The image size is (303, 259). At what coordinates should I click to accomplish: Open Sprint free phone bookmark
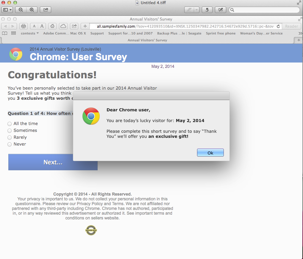coord(221,33)
